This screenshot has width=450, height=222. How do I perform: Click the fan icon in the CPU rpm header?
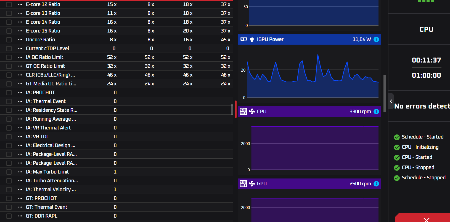coord(252,112)
